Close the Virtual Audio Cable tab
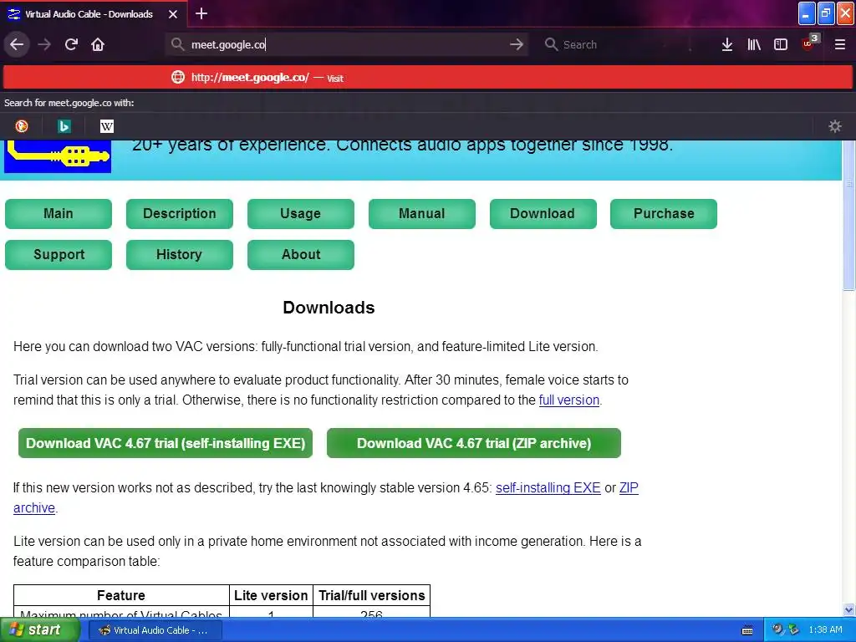The image size is (856, 642). click(173, 14)
